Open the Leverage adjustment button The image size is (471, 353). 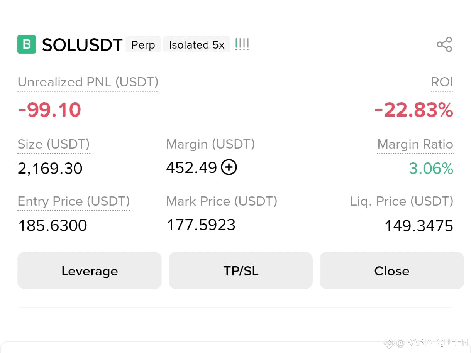[x=90, y=270]
